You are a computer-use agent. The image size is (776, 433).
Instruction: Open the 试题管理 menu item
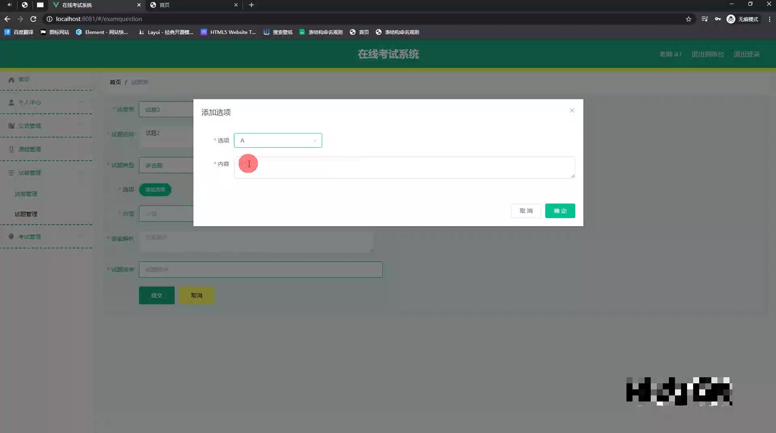point(25,214)
